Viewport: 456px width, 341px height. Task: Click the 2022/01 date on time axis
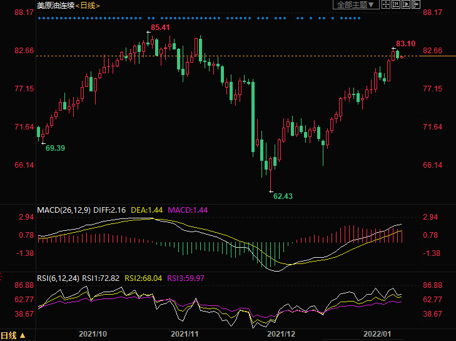(x=377, y=335)
